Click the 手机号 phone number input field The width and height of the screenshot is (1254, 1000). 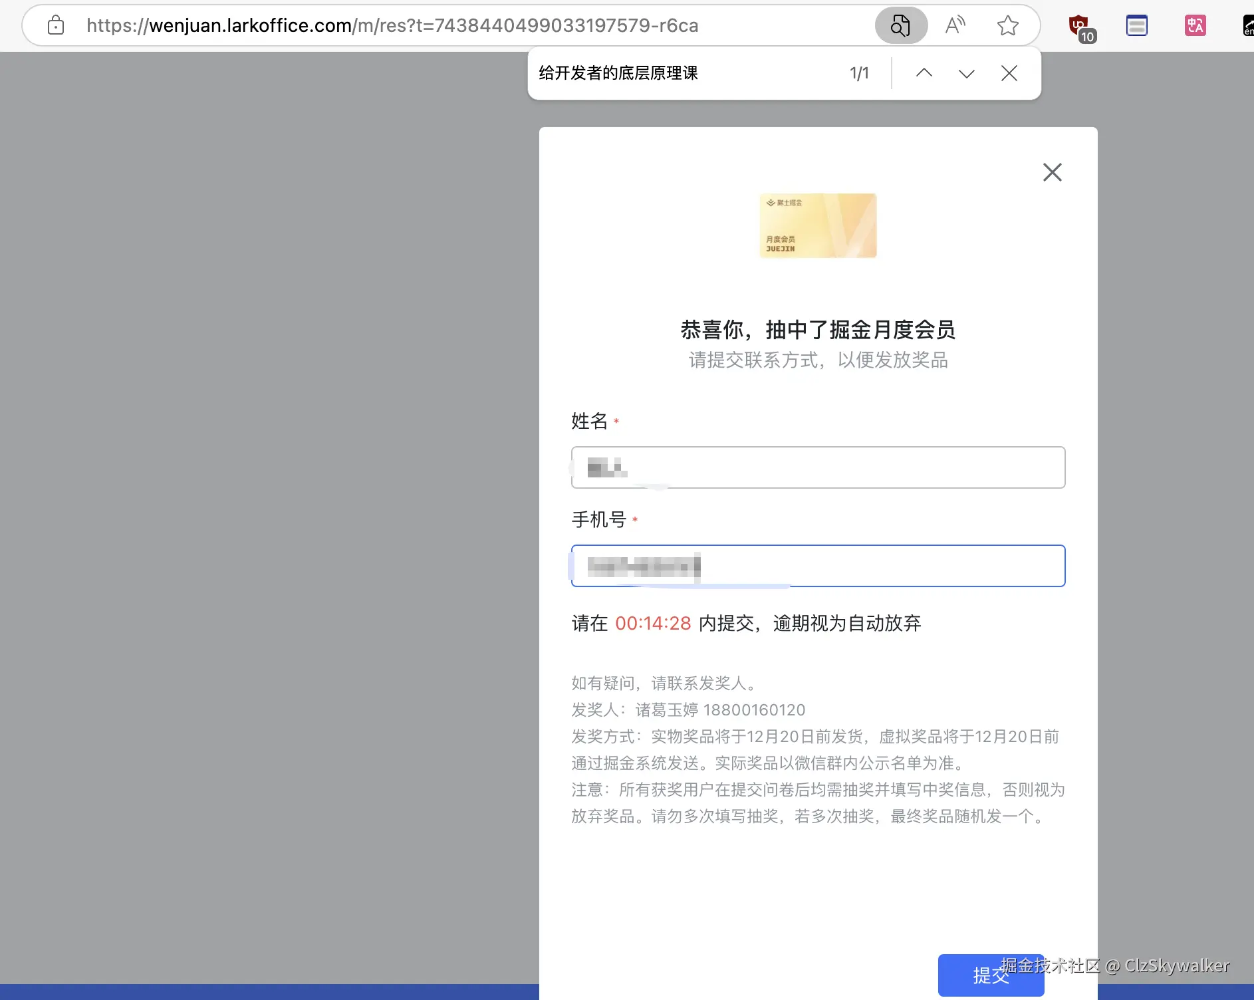(x=818, y=566)
